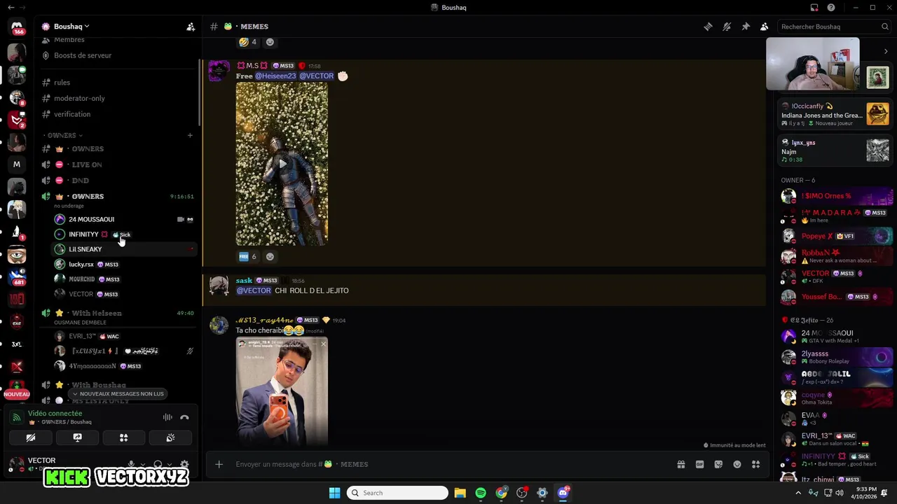
Task: Select the moderator-only channel
Action: click(x=79, y=99)
